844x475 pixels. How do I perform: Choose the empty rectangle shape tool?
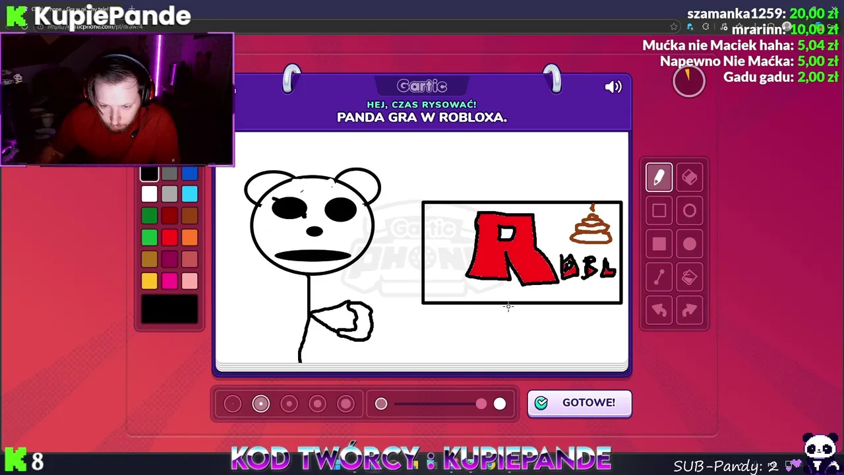point(659,210)
